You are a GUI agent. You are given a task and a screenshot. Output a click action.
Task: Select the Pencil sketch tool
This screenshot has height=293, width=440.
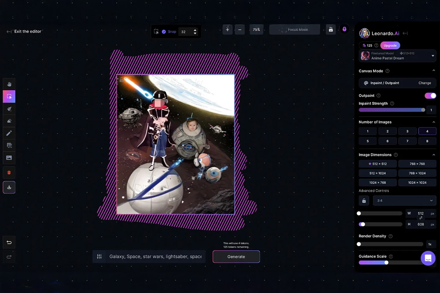point(9,133)
